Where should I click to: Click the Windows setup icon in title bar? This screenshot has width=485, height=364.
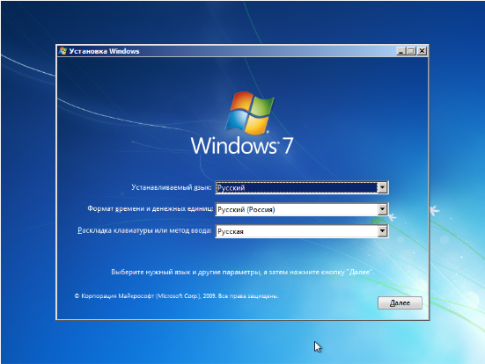coord(62,51)
